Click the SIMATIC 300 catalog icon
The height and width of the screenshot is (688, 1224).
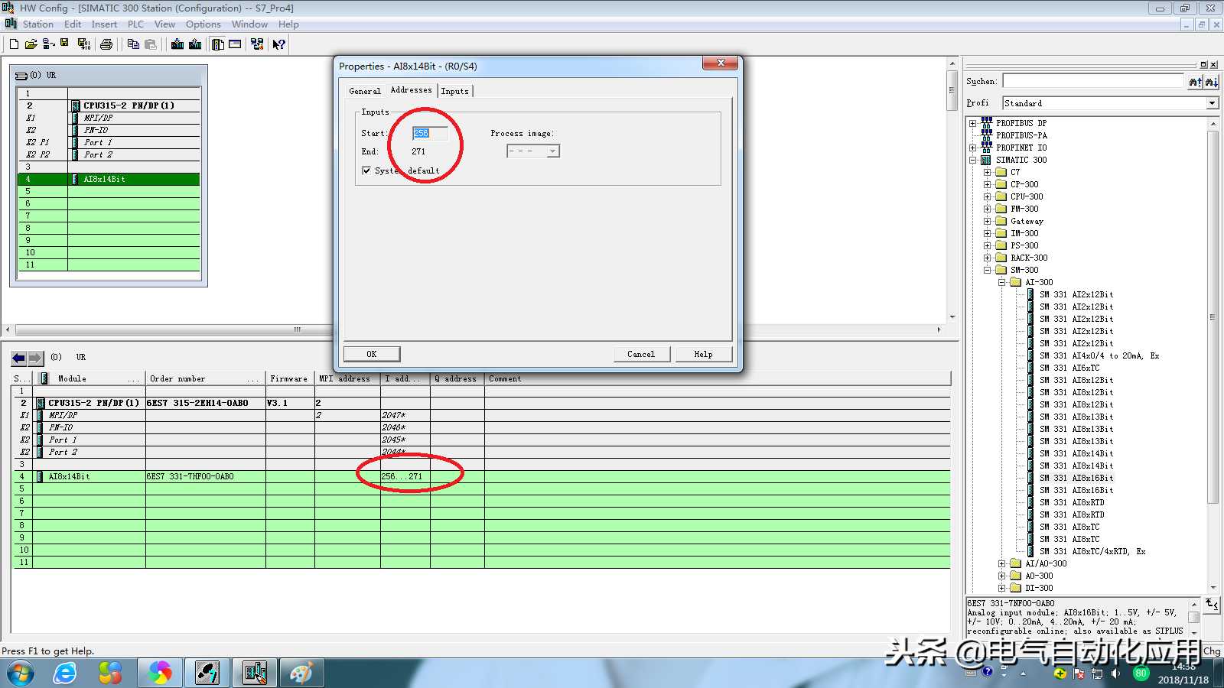pos(986,160)
